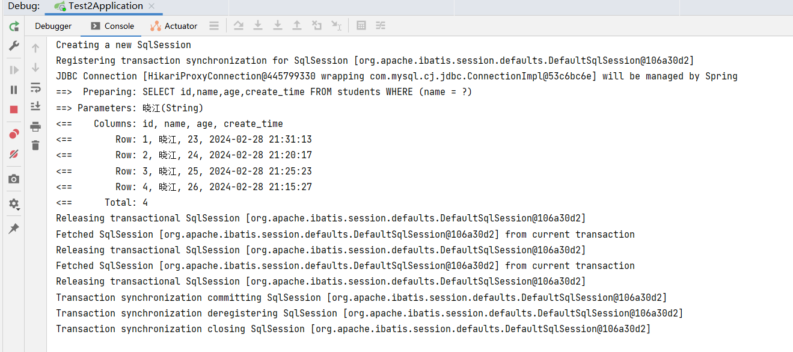Toggle soft-wrap in the console
Image resolution: width=793 pixels, height=352 pixels.
tap(35, 88)
